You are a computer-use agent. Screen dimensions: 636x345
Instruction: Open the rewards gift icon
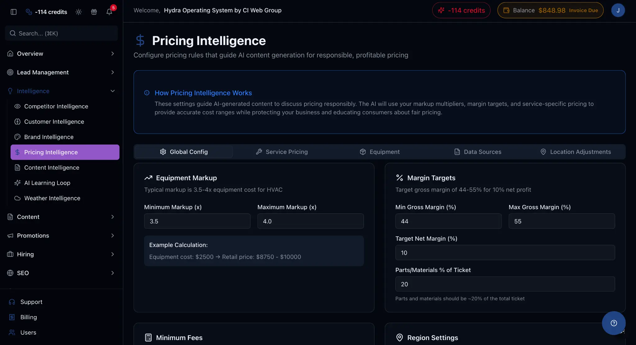[x=94, y=12]
